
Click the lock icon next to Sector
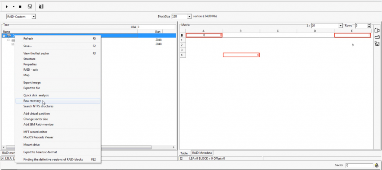click(x=376, y=165)
